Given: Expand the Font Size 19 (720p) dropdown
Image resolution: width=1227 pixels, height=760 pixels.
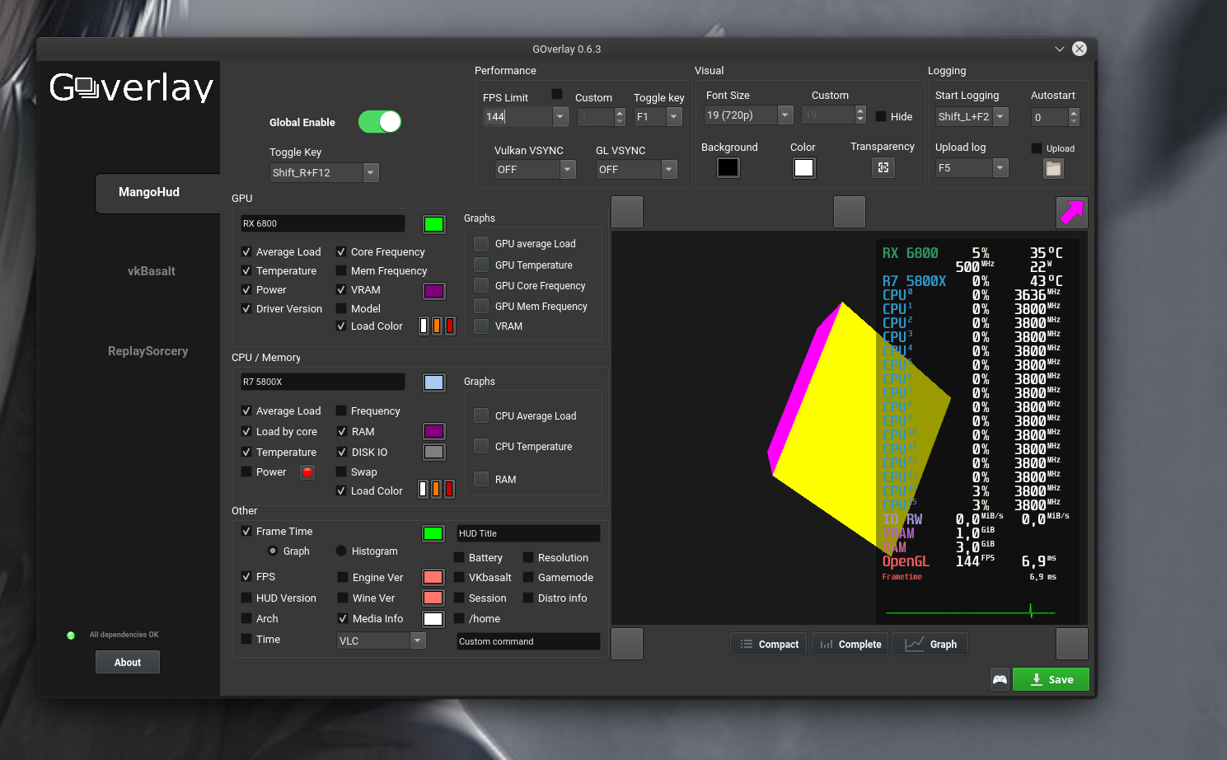Looking at the screenshot, I should 785,115.
